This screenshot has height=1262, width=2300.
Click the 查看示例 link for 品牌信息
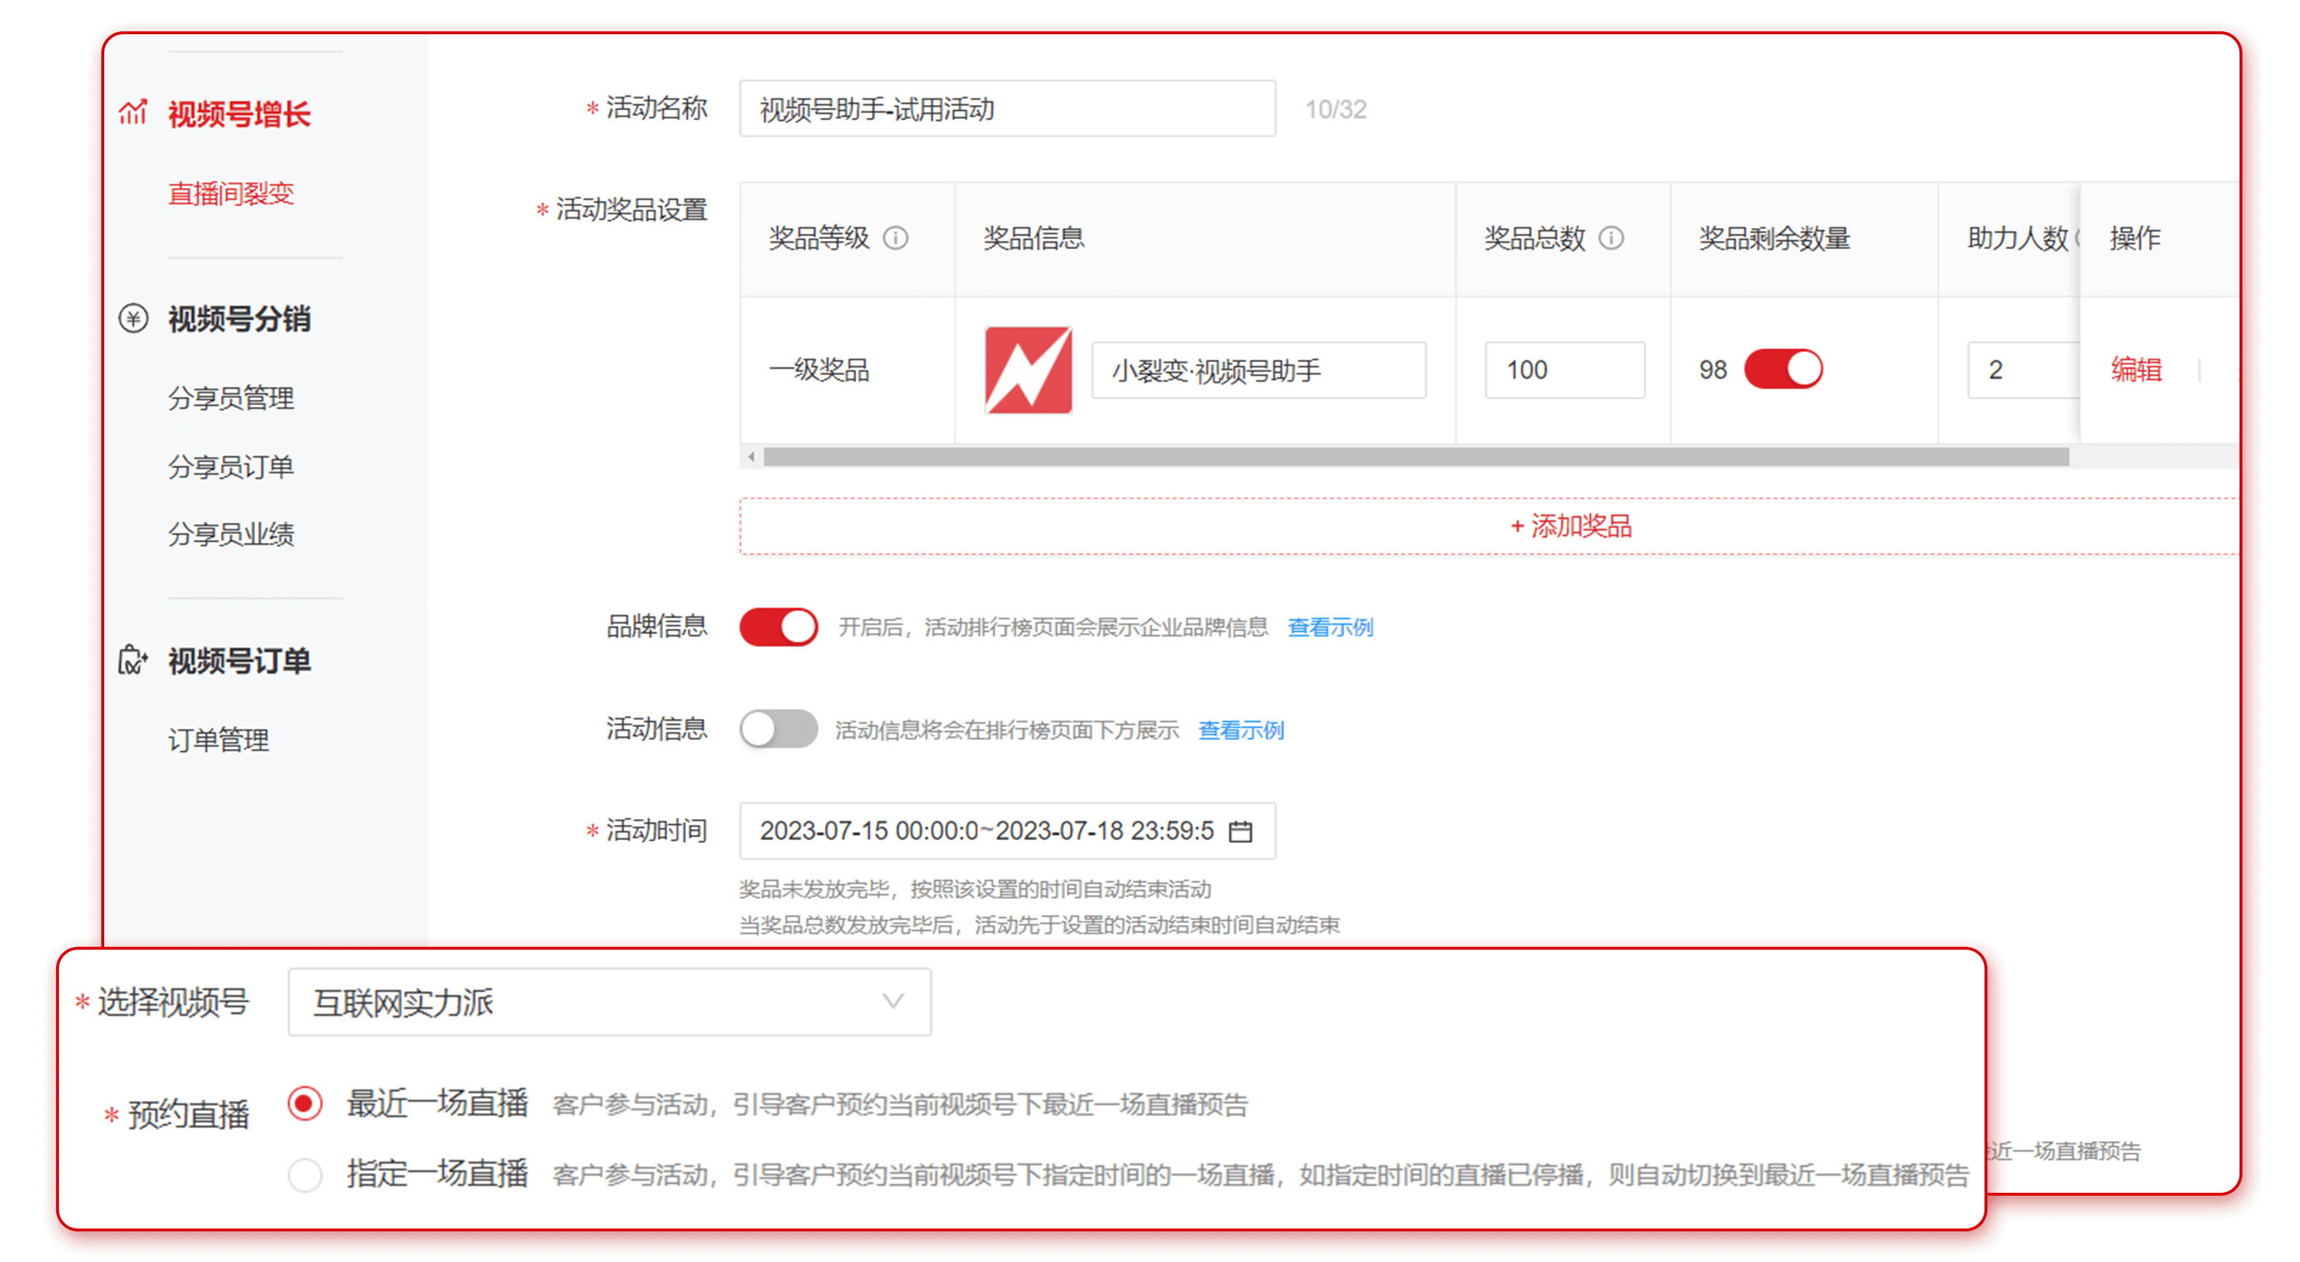(1329, 627)
